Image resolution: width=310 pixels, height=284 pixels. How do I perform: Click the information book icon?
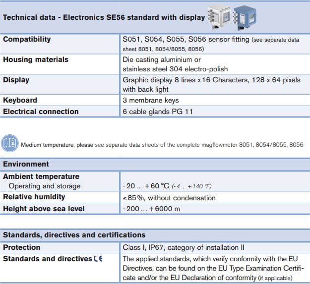pos(10,143)
